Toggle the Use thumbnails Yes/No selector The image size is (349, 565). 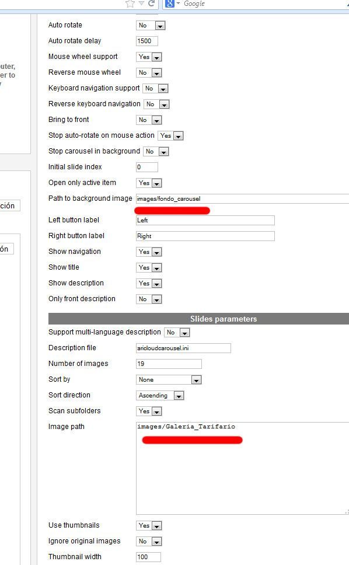(149, 526)
